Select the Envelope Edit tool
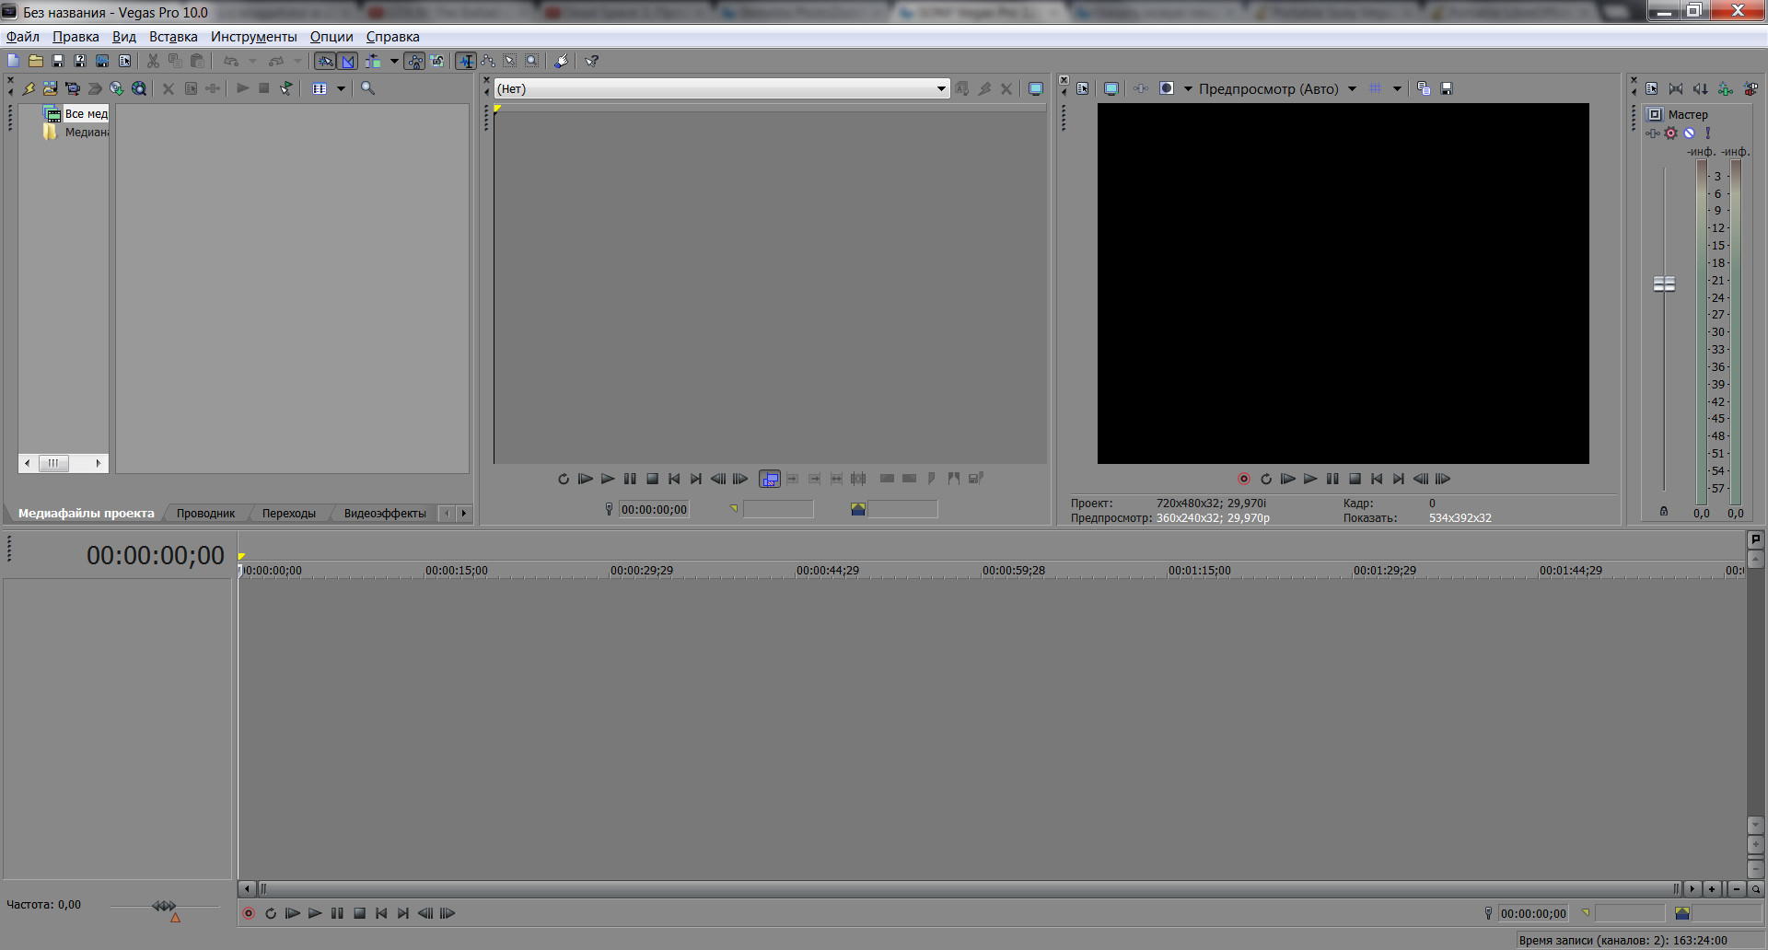This screenshot has height=950, width=1768. pos(488,61)
